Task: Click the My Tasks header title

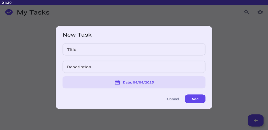Action: [33, 12]
